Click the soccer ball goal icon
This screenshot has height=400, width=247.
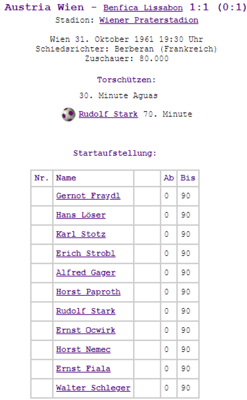point(68,114)
